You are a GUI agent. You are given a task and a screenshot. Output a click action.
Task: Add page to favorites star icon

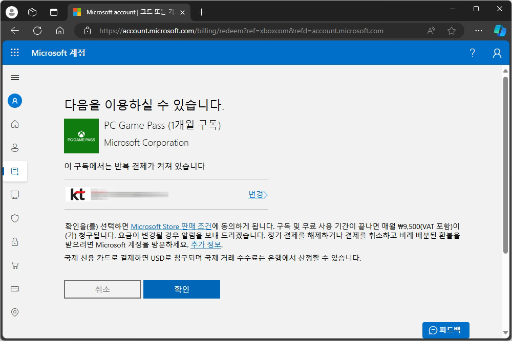(x=452, y=31)
